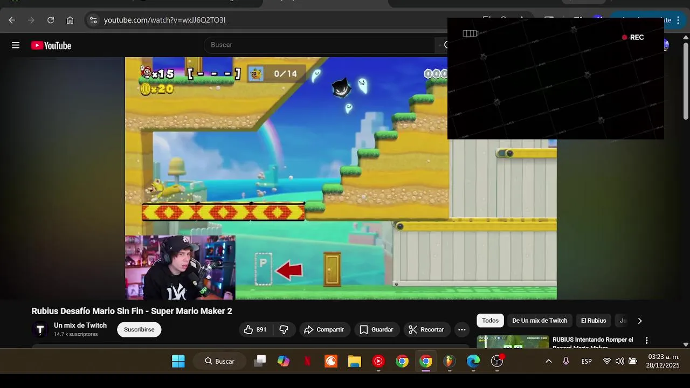
Task: Open volume control in system tray
Action: (x=620, y=361)
